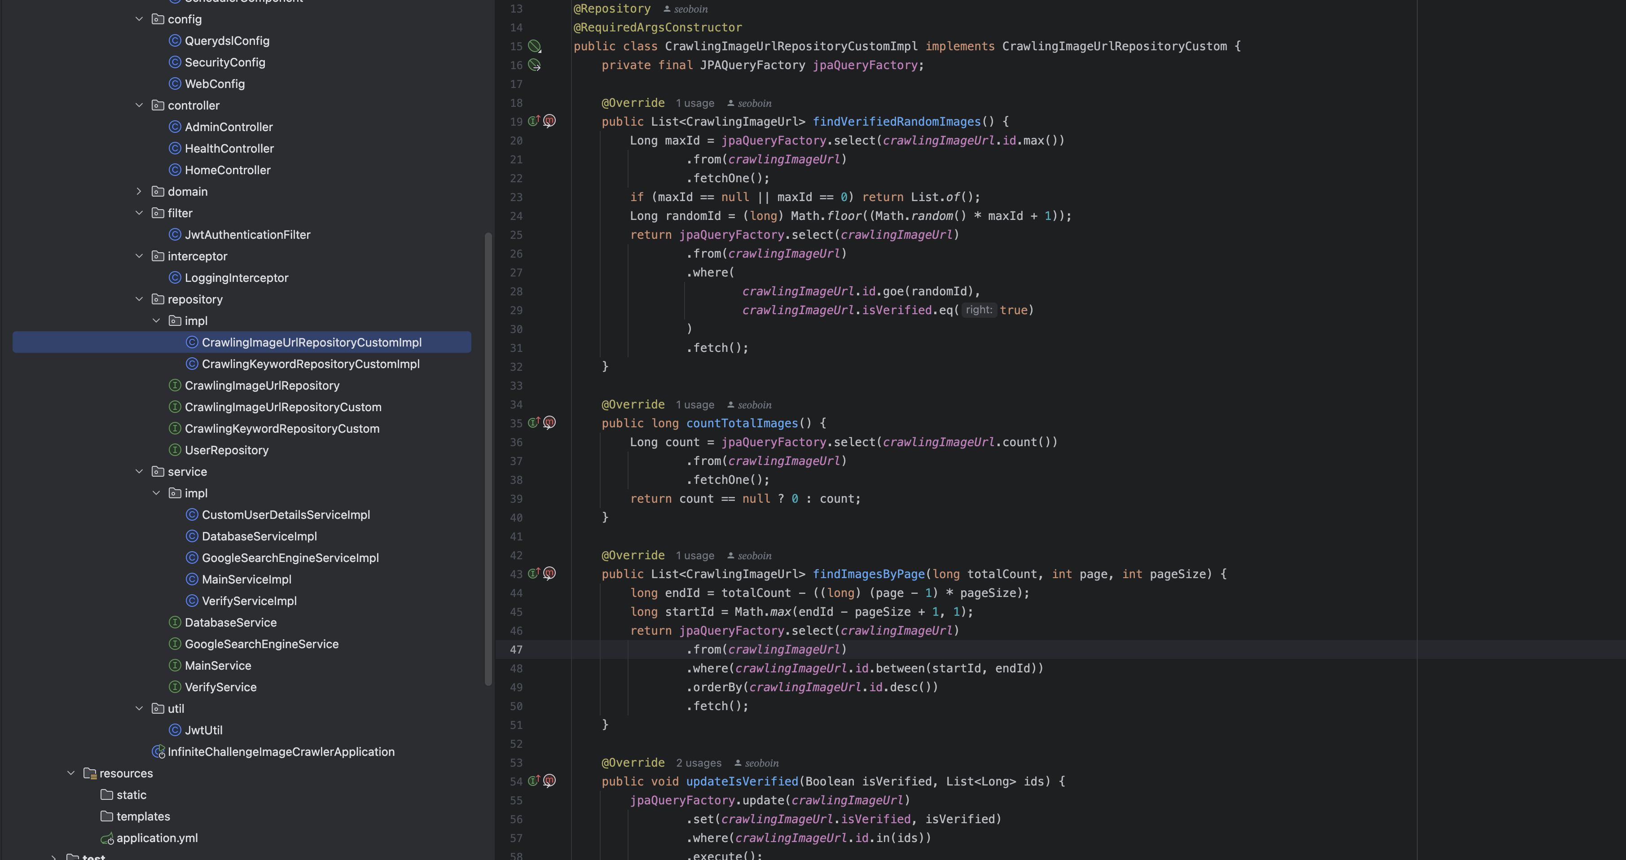Image resolution: width=1626 pixels, height=860 pixels.
Task: Open GoogleSearchEngineServiceImpl in the tree
Action: pos(290,558)
